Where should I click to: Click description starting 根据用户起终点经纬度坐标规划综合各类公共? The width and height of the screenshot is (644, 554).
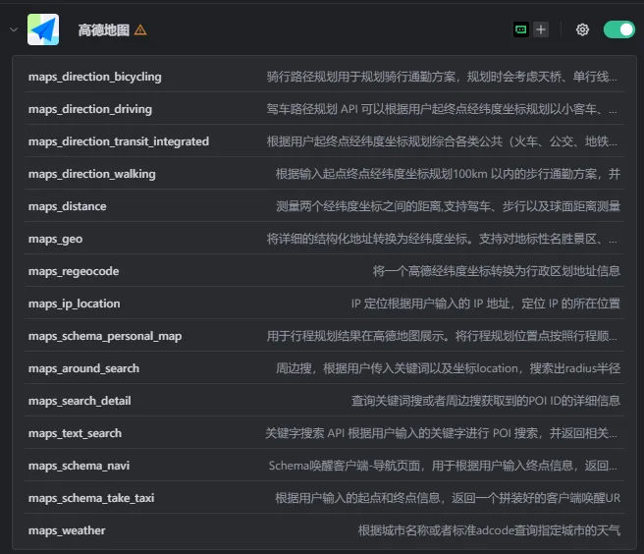[x=442, y=141]
